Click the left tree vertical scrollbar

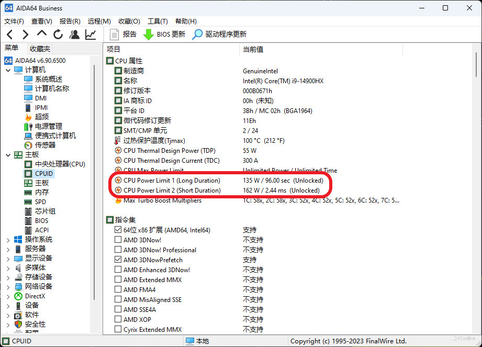[x=94, y=182]
